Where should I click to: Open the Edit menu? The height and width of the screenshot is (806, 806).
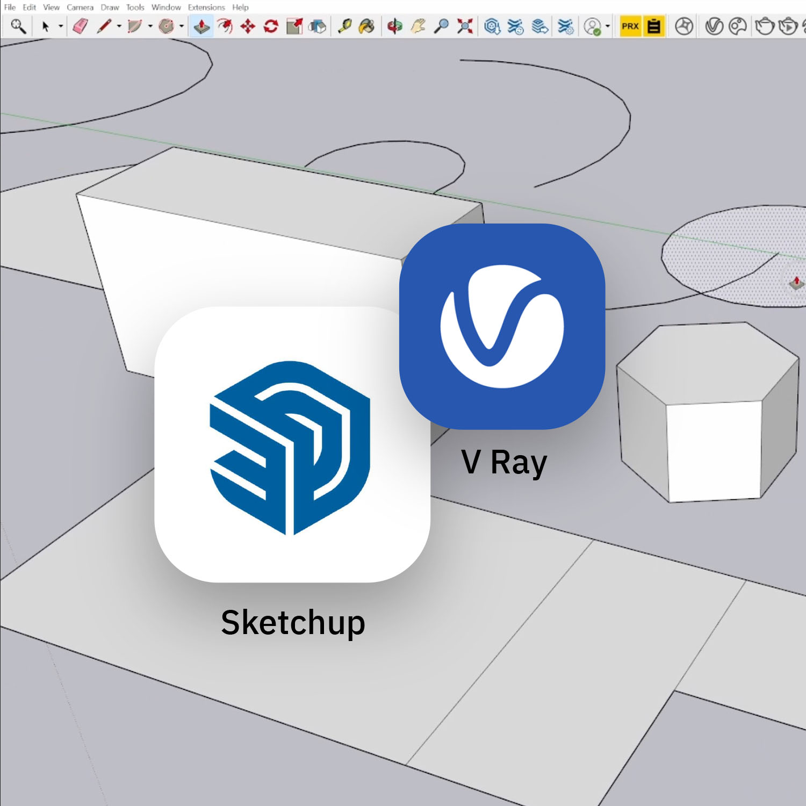[29, 8]
